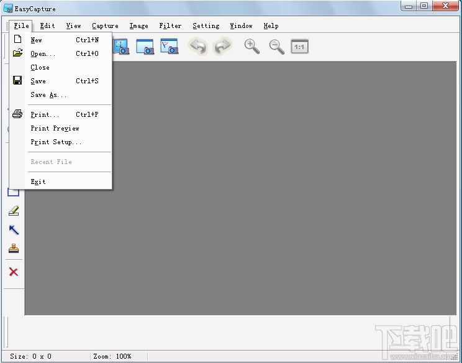Screen dimensions: 462x363
Task: Open the Filter menu
Action: pos(170,26)
